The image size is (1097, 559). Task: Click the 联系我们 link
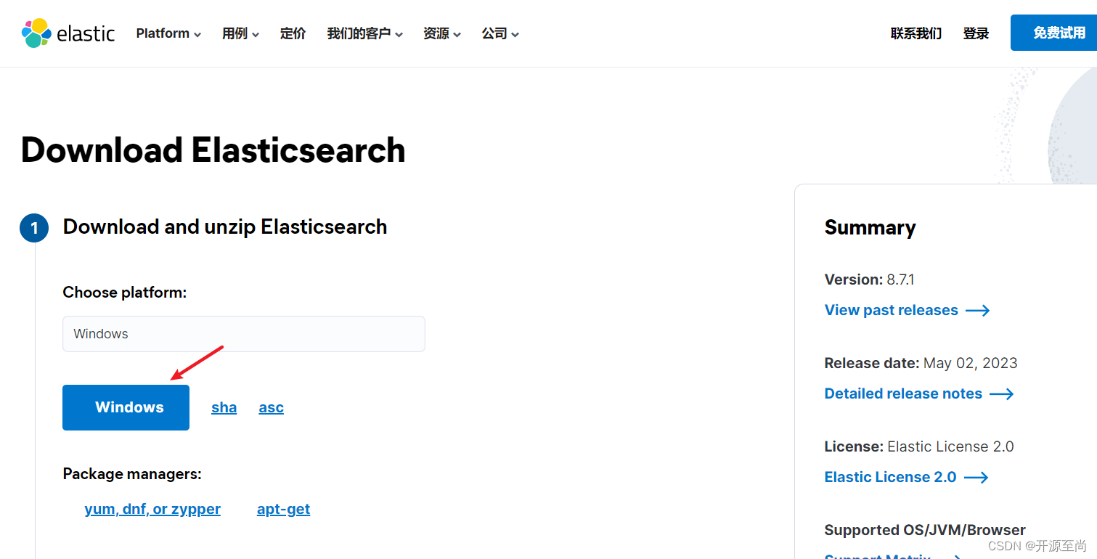click(916, 33)
